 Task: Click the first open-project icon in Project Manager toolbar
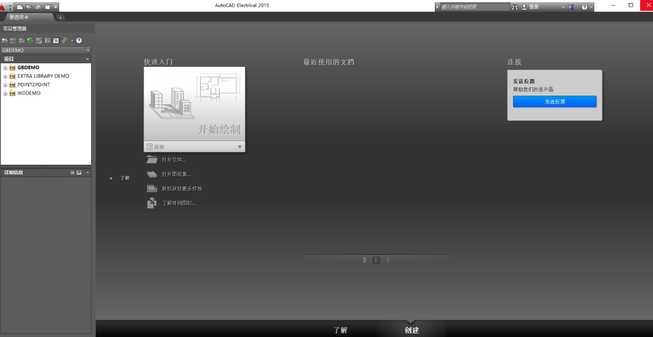click(5, 41)
